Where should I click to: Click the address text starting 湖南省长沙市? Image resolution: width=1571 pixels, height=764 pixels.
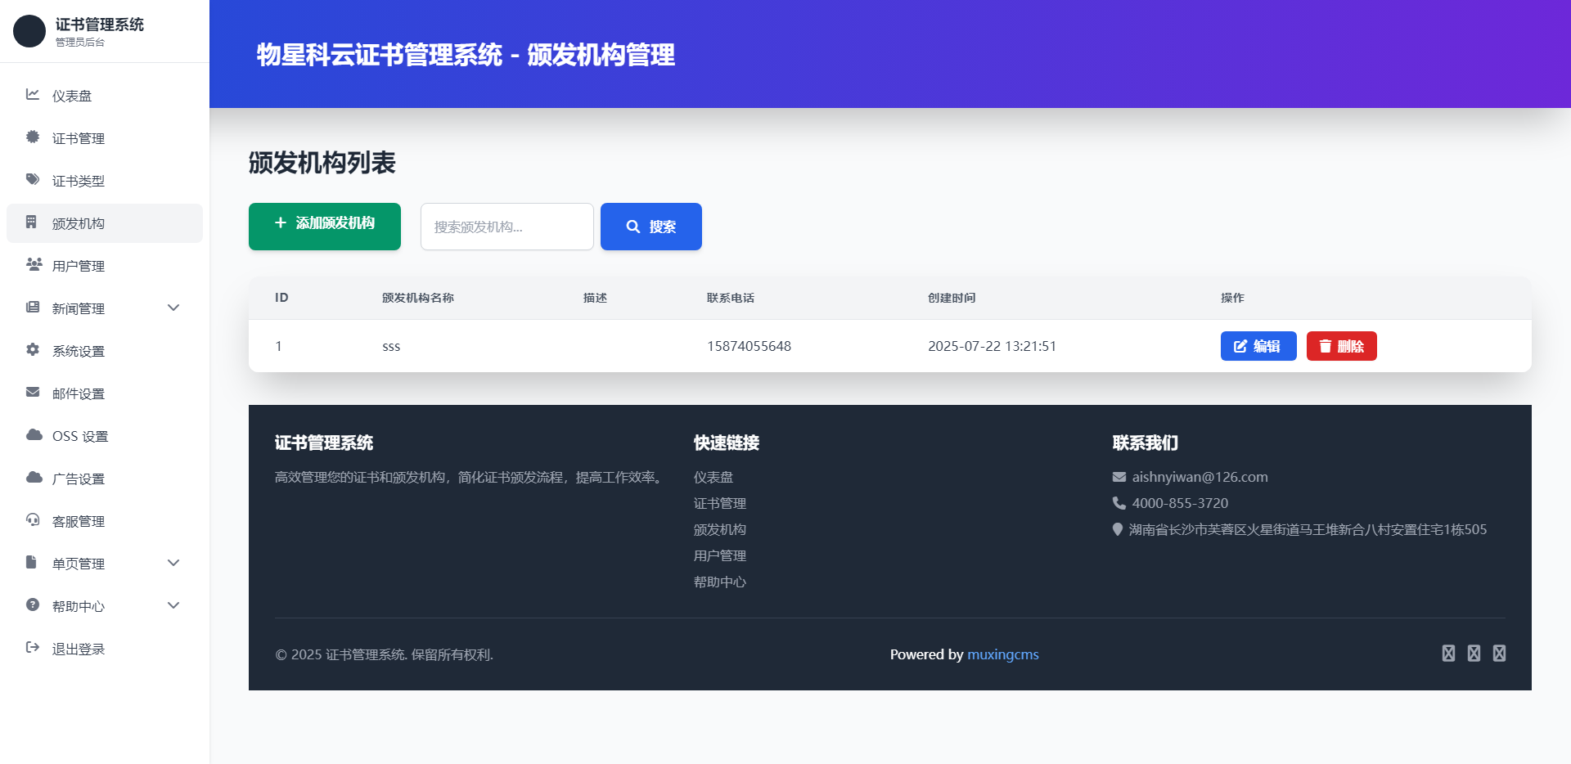[1308, 529]
